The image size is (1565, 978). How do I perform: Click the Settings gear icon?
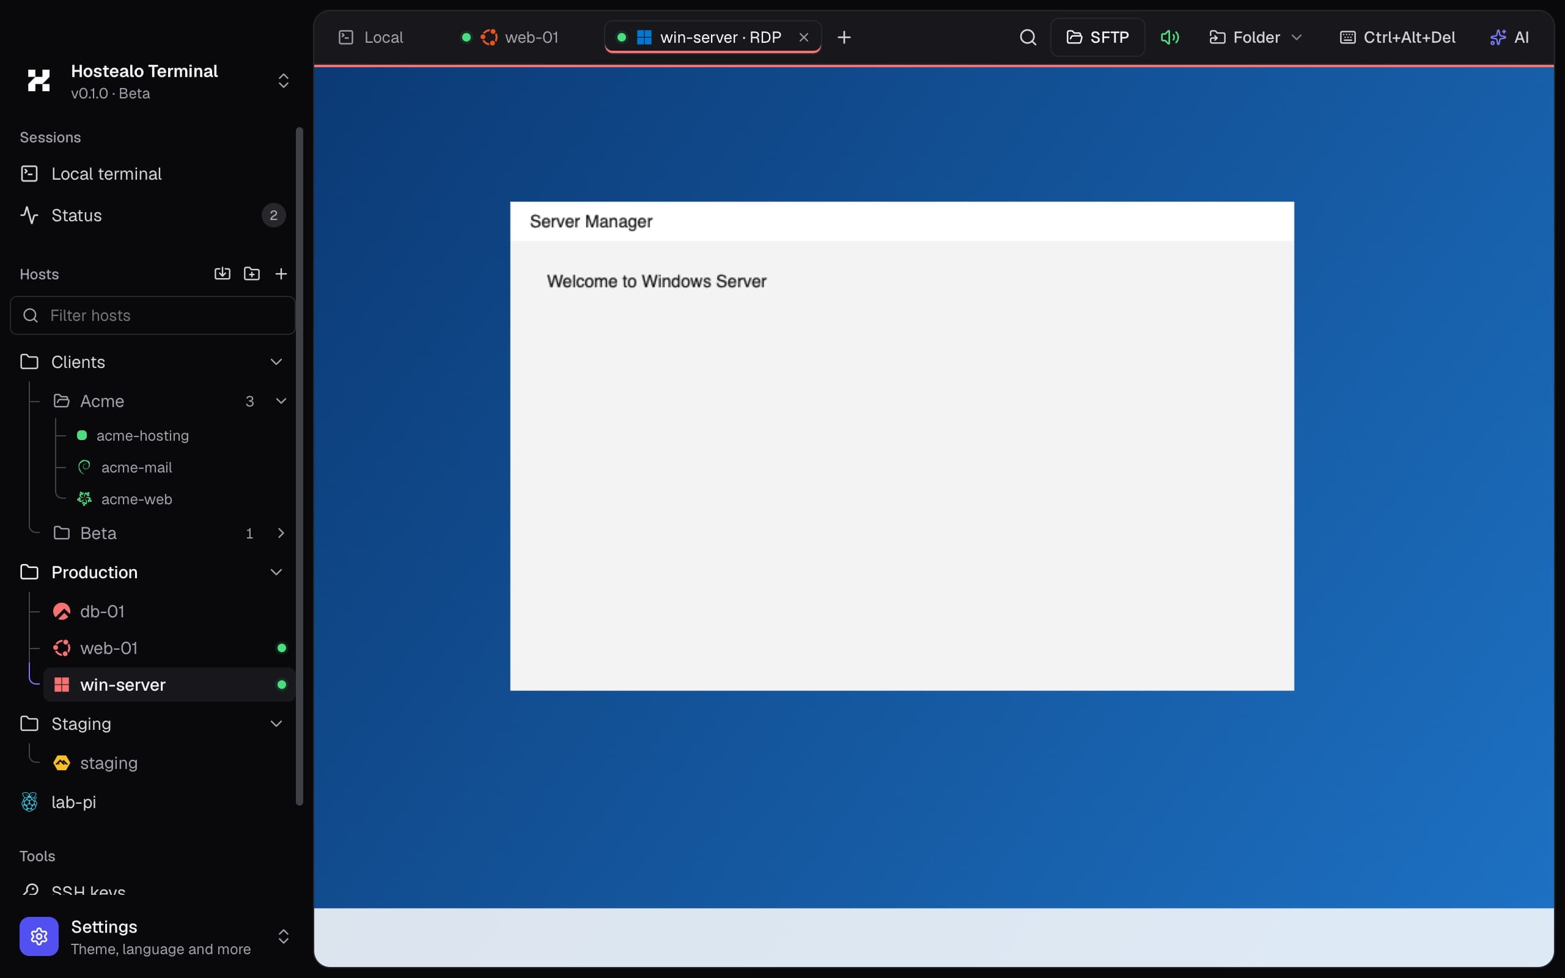coord(39,936)
